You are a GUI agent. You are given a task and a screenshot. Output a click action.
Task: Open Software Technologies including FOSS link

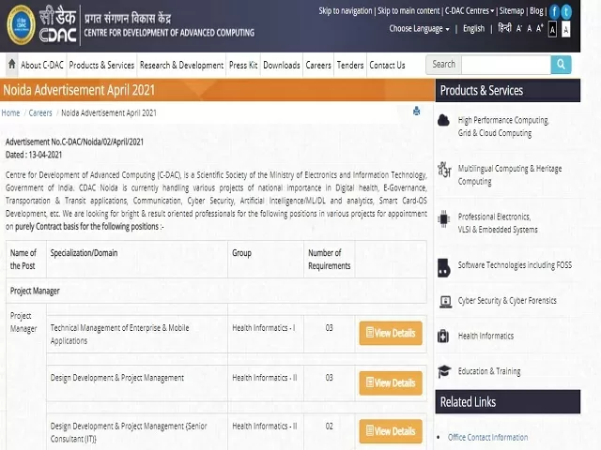[x=515, y=265]
